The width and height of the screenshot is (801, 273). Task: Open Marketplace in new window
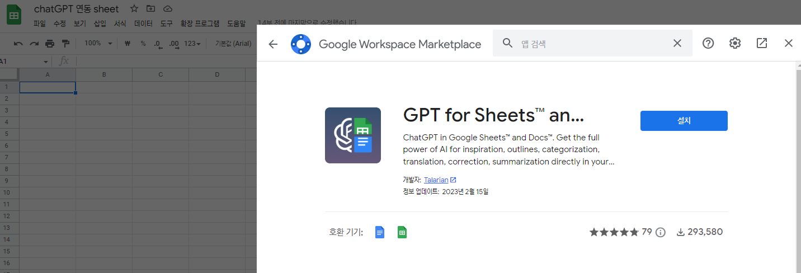pos(762,44)
